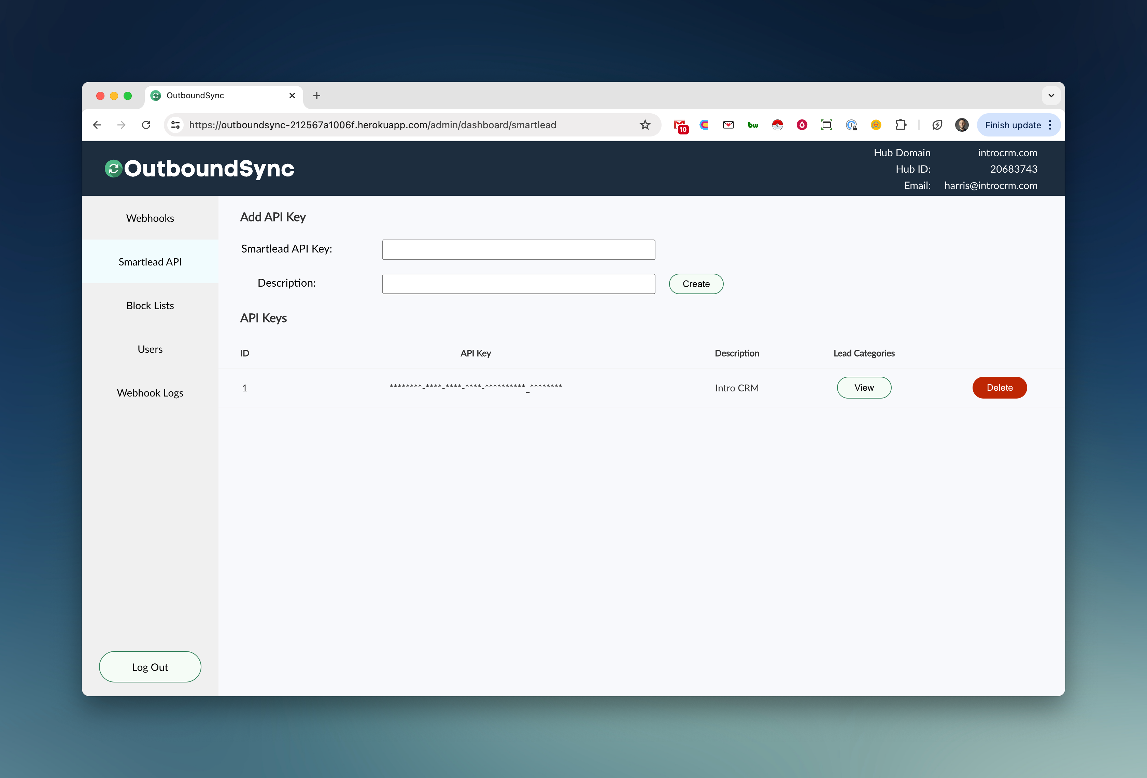The width and height of the screenshot is (1147, 778).
Task: Open Webhook Logs in sidebar
Action: coord(150,393)
